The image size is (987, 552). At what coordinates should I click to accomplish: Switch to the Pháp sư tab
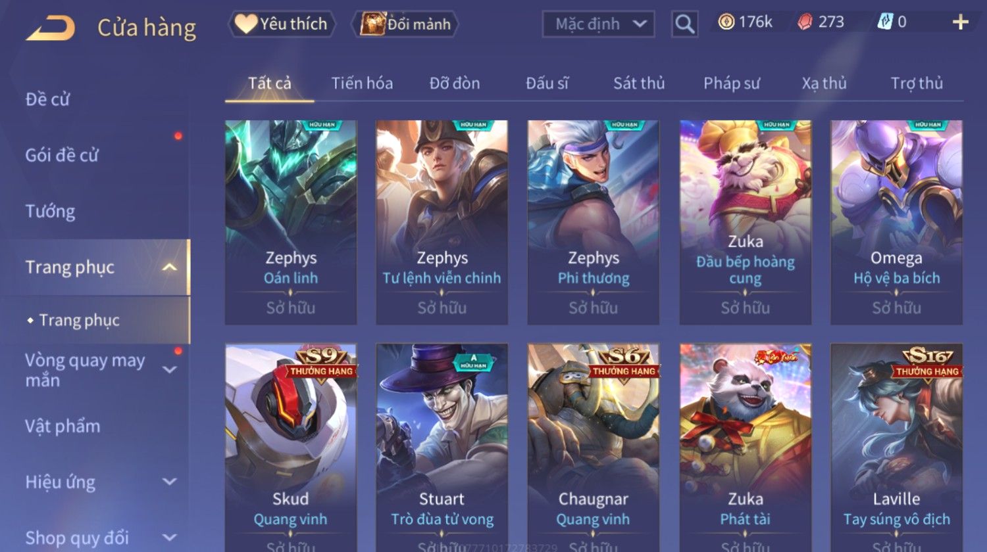point(731,83)
